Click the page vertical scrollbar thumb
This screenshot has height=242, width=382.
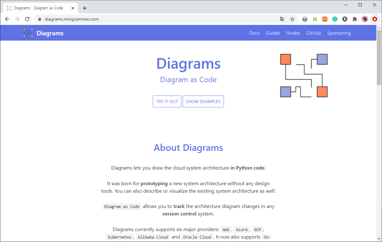click(x=379, y=57)
